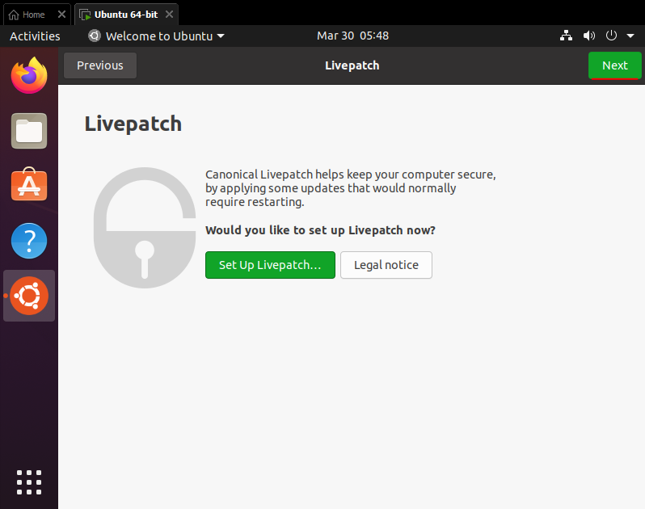This screenshot has width=645, height=509.
Task: Select the Ubuntu 64-bit tab
Action: 126,15
